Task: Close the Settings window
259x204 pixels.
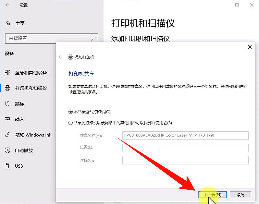Action: (x=252, y=5)
